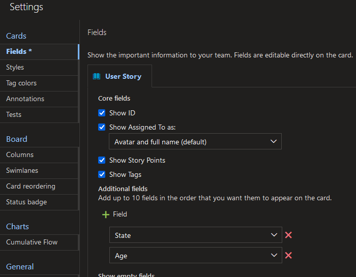Open Status badge settings
The image size is (356, 277).
pos(39,202)
